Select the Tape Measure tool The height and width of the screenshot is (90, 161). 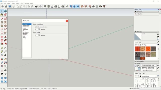point(2,48)
